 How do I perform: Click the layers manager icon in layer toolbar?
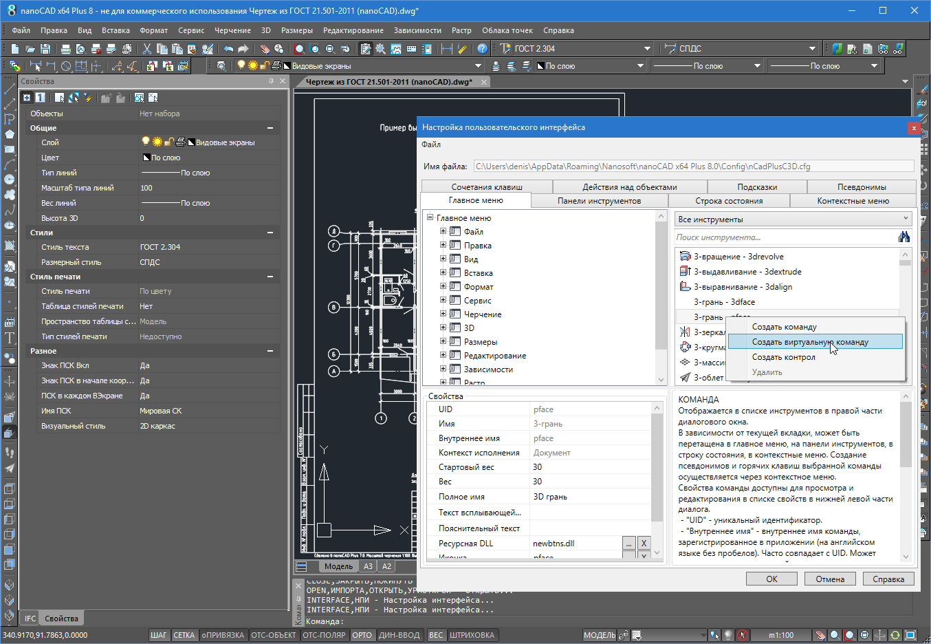tap(221, 66)
